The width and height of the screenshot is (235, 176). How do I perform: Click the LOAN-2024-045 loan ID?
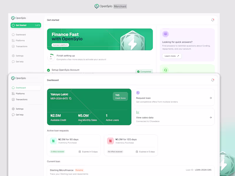click(203, 170)
